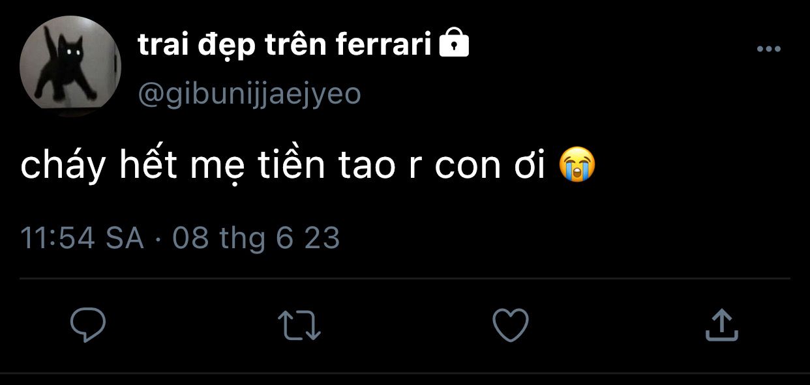Open profile via name "trai đẹp trên ferrari"
This screenshot has width=810, height=385.
(x=285, y=46)
